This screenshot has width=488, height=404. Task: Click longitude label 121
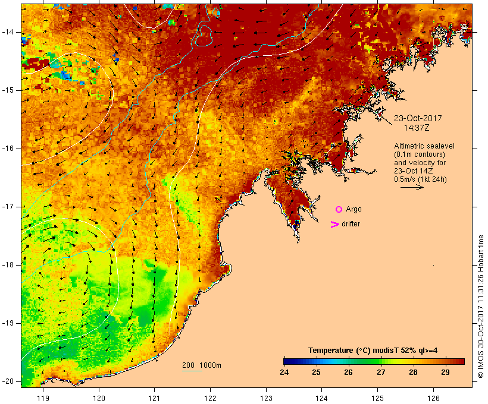pos(154,399)
